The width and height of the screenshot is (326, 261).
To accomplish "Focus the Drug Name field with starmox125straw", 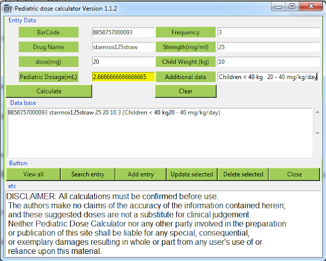I will 123,47.
